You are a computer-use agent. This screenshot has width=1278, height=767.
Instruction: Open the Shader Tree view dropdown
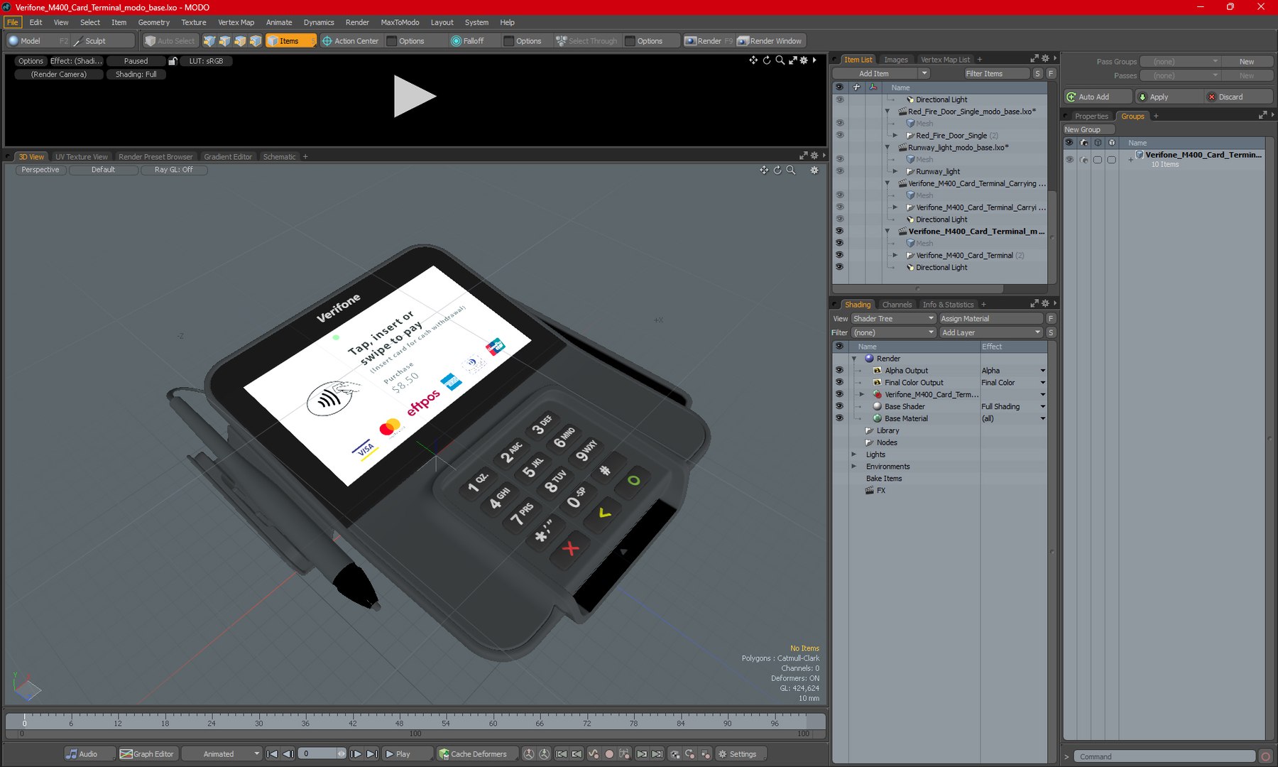pyautogui.click(x=893, y=318)
